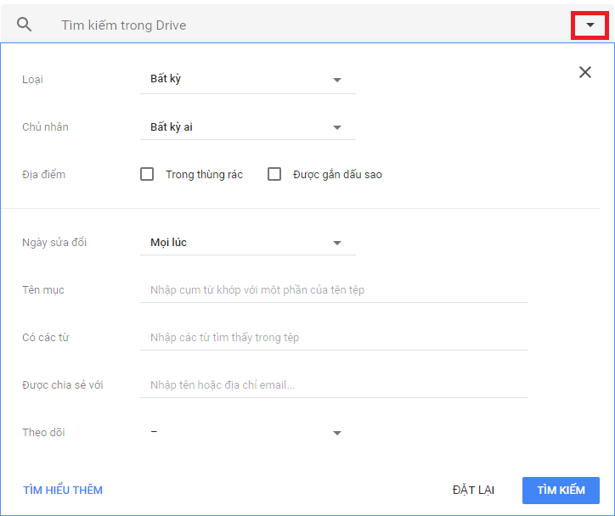Click the Ngày sửa đổi arrow icon
The width and height of the screenshot is (615, 516).
pos(337,243)
